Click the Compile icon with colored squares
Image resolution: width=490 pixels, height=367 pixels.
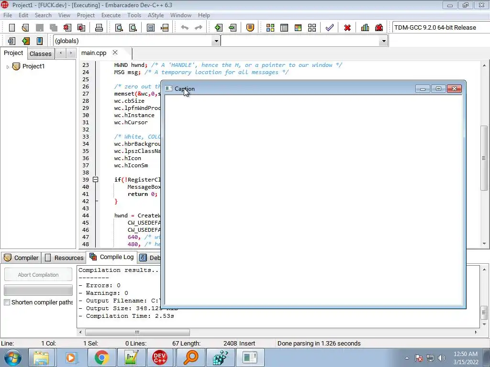(x=270, y=28)
